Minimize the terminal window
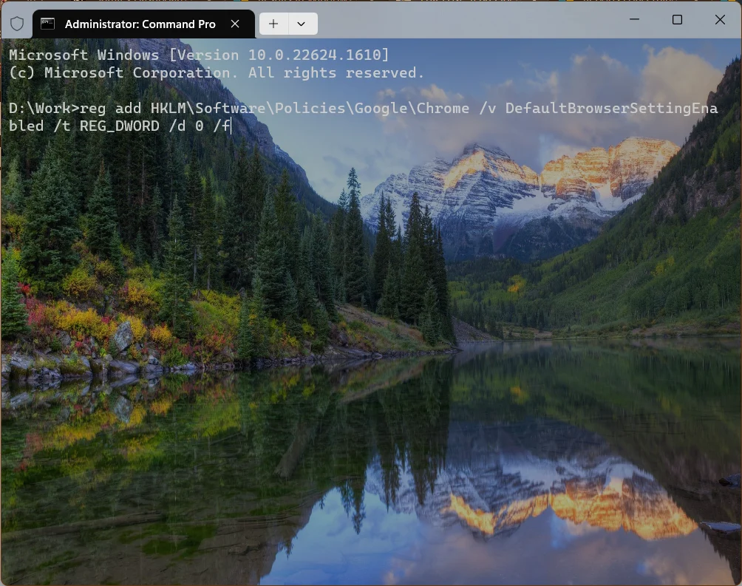The image size is (742, 586). click(x=635, y=19)
